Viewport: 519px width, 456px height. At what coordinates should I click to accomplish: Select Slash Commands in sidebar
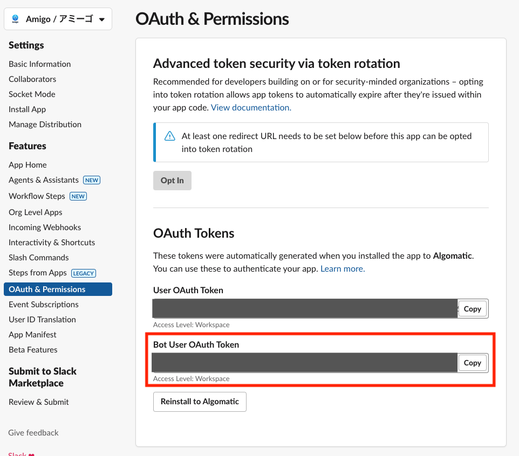(x=39, y=258)
